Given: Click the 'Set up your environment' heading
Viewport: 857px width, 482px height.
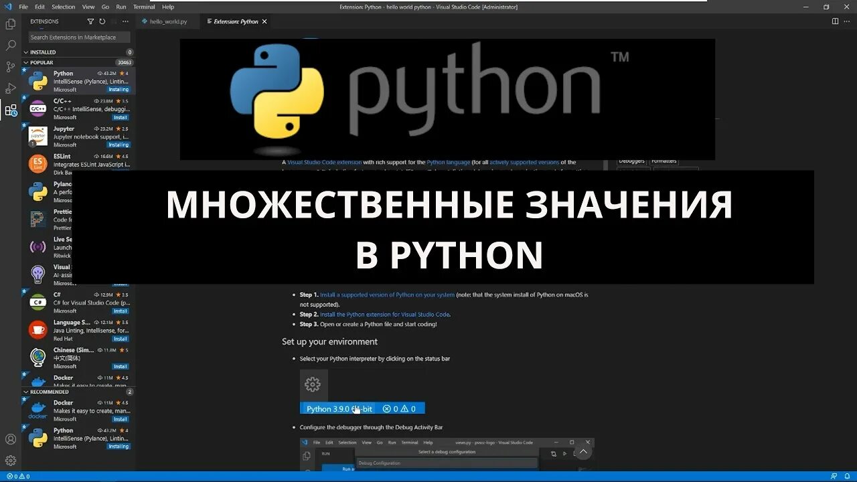Looking at the screenshot, I should [x=329, y=341].
